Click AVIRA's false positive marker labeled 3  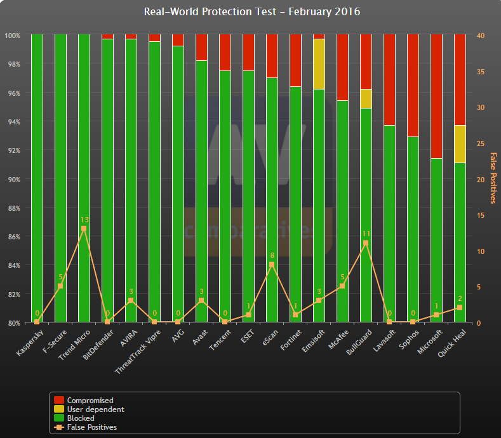(x=131, y=300)
